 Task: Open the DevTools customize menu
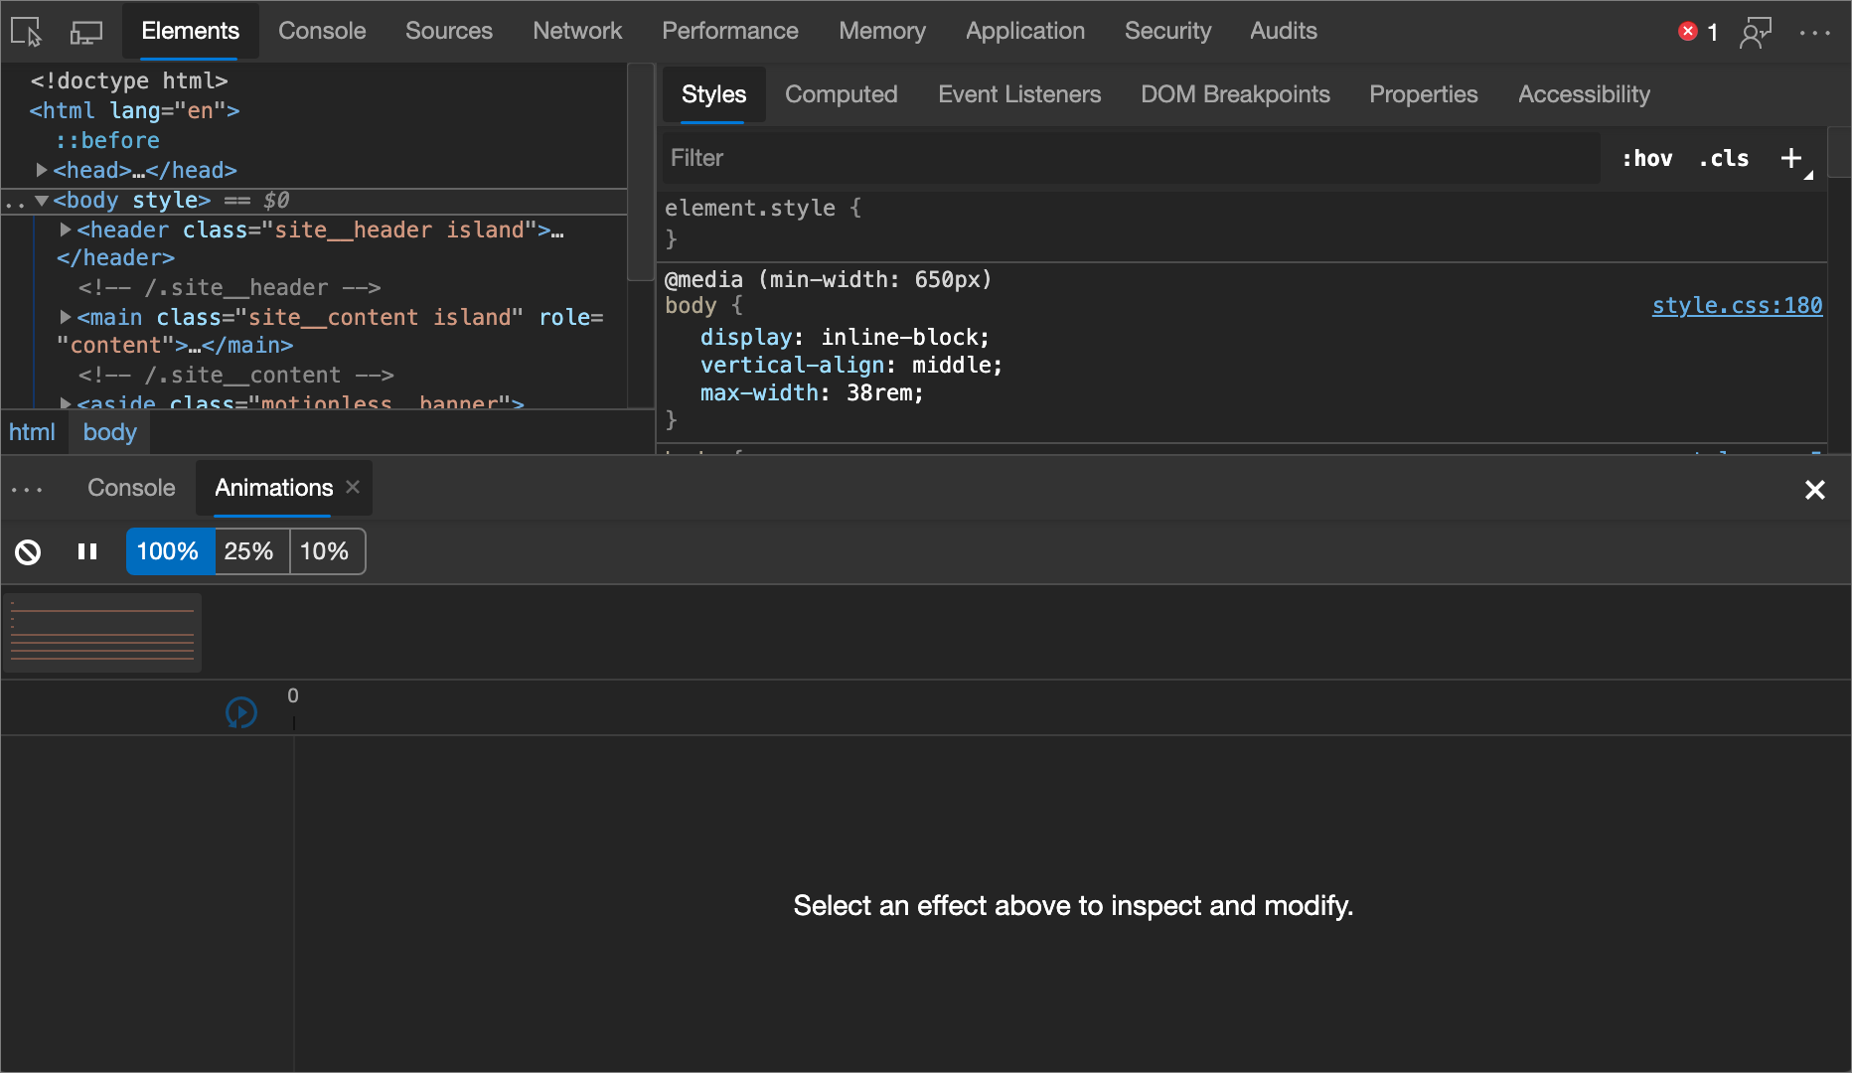(1816, 31)
